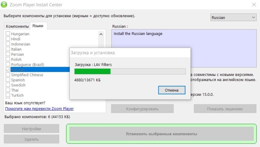Click Установить выбранные компоненты button
Image resolution: width=260 pixels, height=147 pixels.
point(162,134)
